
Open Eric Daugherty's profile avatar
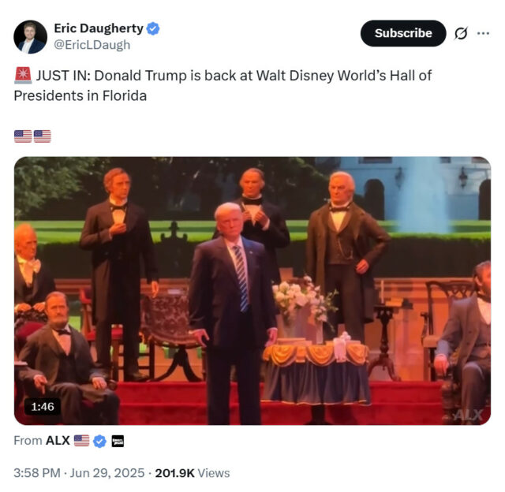(x=30, y=37)
